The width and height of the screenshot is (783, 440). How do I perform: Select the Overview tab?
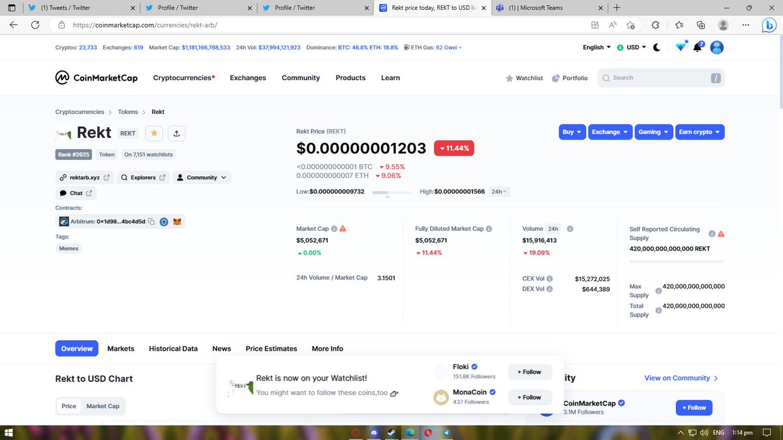click(77, 349)
